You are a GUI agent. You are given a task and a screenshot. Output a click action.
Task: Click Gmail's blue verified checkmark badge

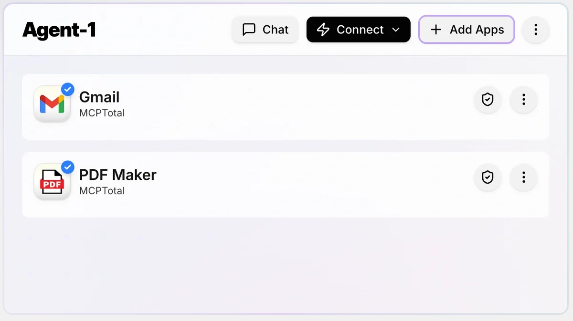click(x=68, y=89)
